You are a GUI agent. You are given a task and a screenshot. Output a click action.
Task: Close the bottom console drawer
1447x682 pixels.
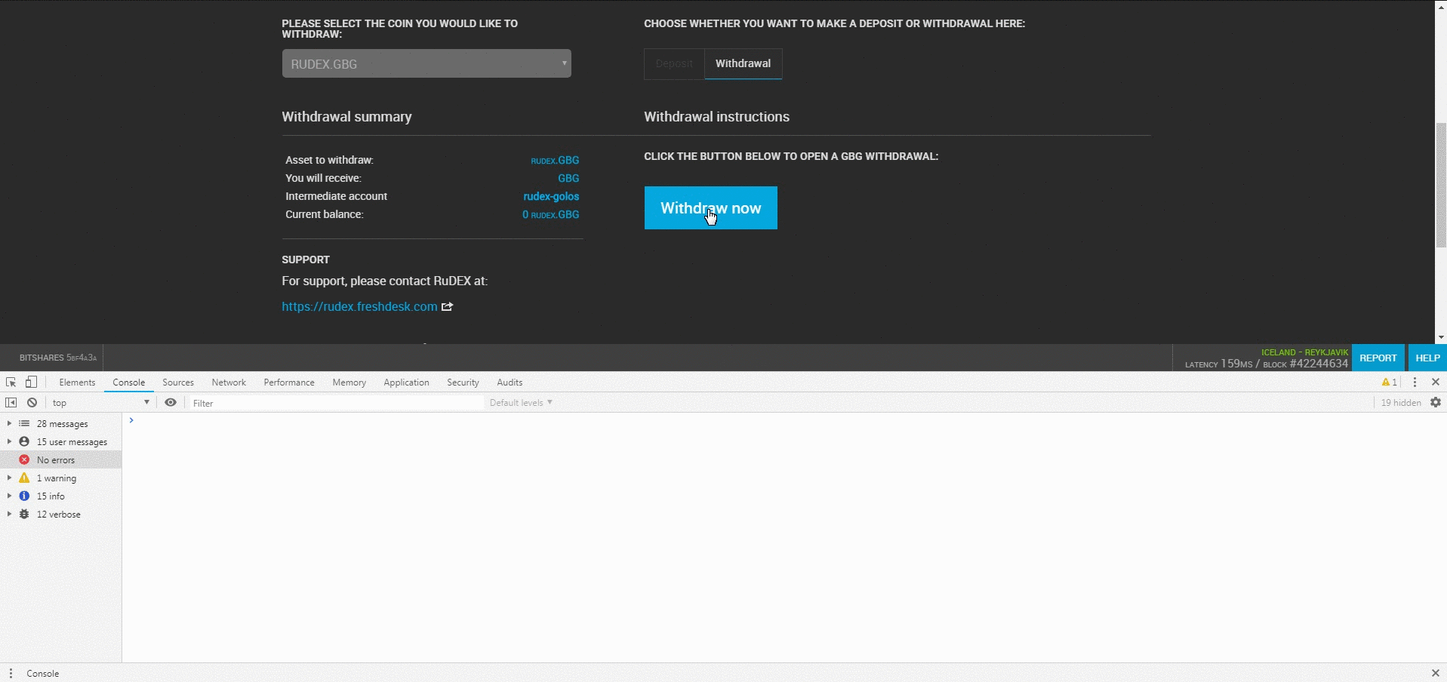coord(1436,674)
